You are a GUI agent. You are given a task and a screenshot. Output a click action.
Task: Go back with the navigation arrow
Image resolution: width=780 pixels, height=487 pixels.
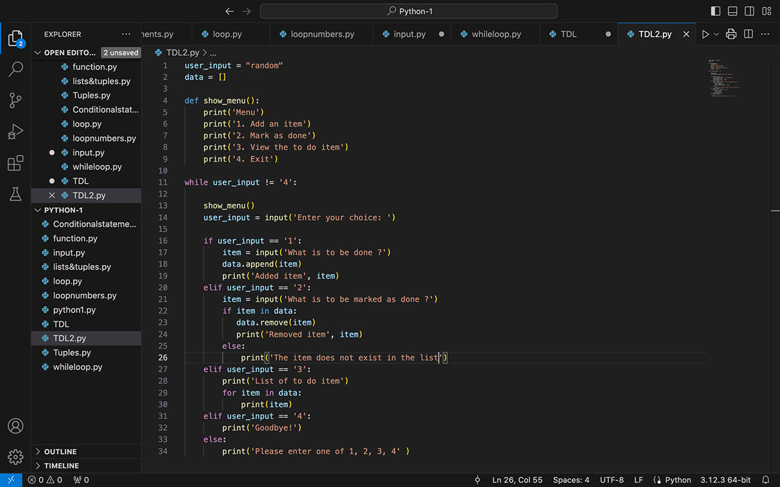pyautogui.click(x=229, y=11)
